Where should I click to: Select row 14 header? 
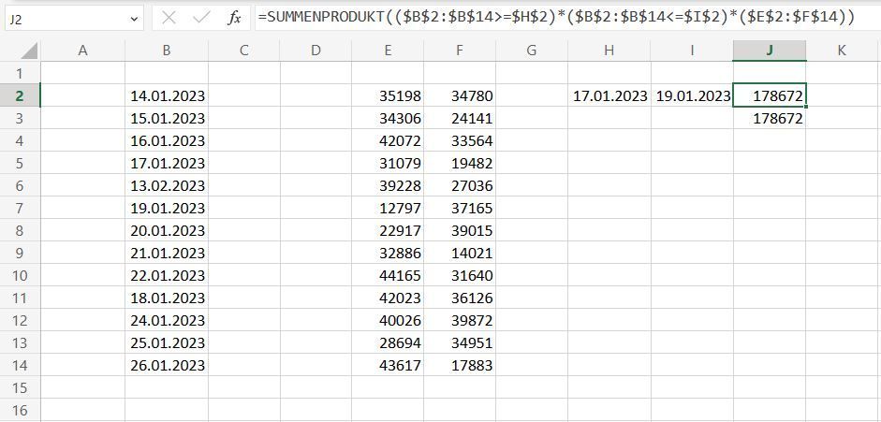21,365
